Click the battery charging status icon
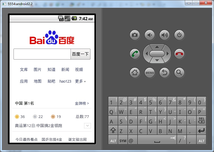 tap(74, 18)
